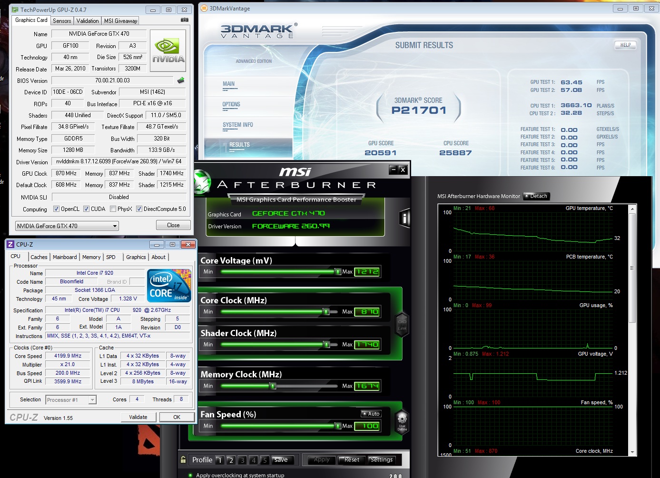Open the Memory tab in CPU-Z

(x=91, y=257)
